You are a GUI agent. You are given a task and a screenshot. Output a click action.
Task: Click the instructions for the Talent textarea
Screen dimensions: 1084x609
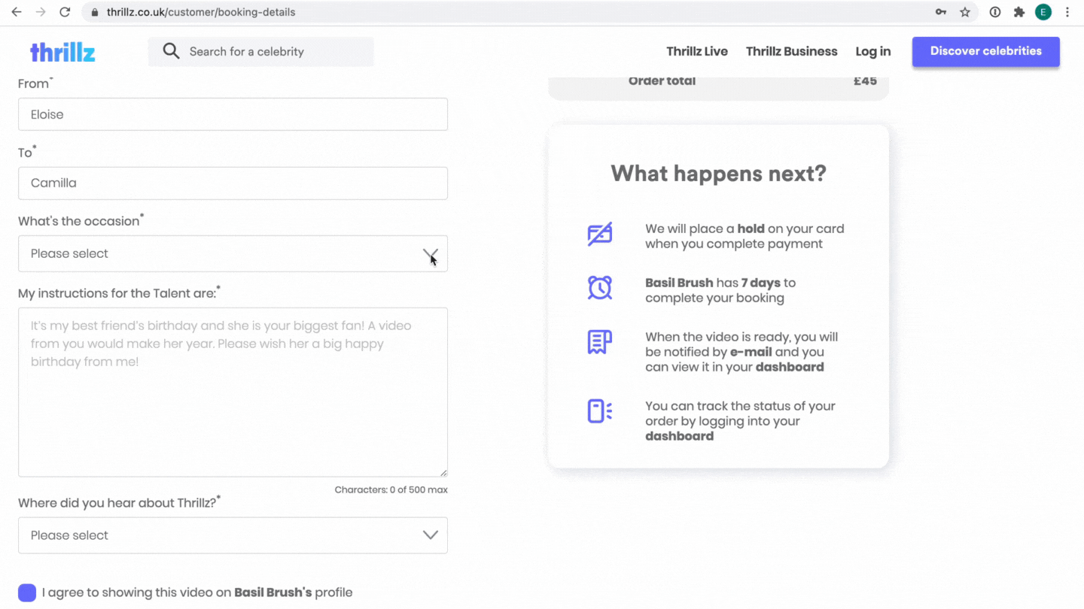(233, 392)
